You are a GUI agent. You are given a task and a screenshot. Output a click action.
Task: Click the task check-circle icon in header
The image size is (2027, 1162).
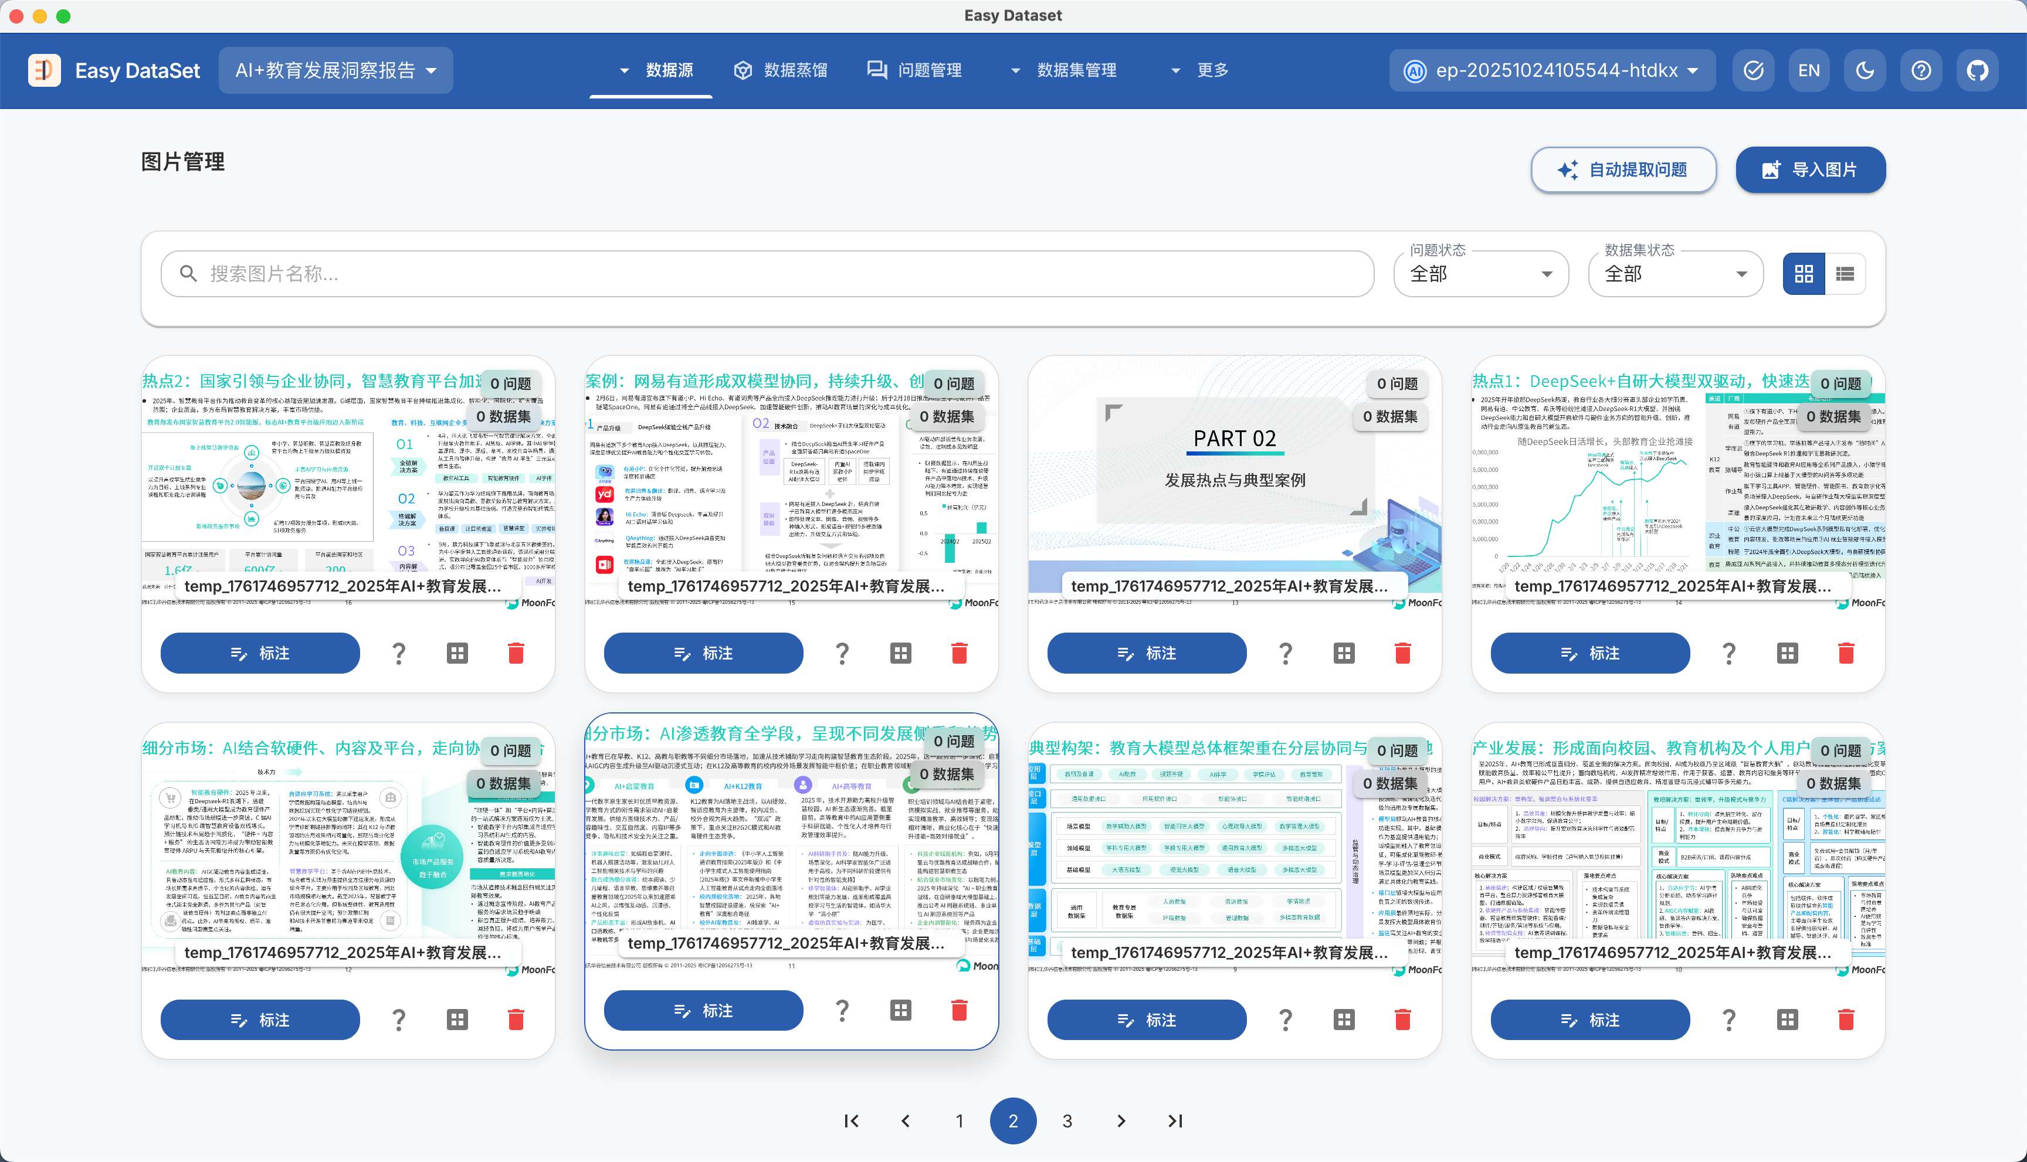point(1753,70)
